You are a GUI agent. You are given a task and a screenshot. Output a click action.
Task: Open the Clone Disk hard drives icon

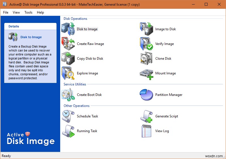(x=147, y=59)
